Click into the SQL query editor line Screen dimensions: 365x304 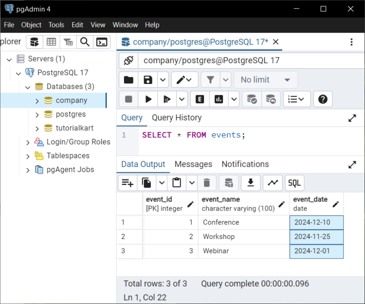click(251, 135)
